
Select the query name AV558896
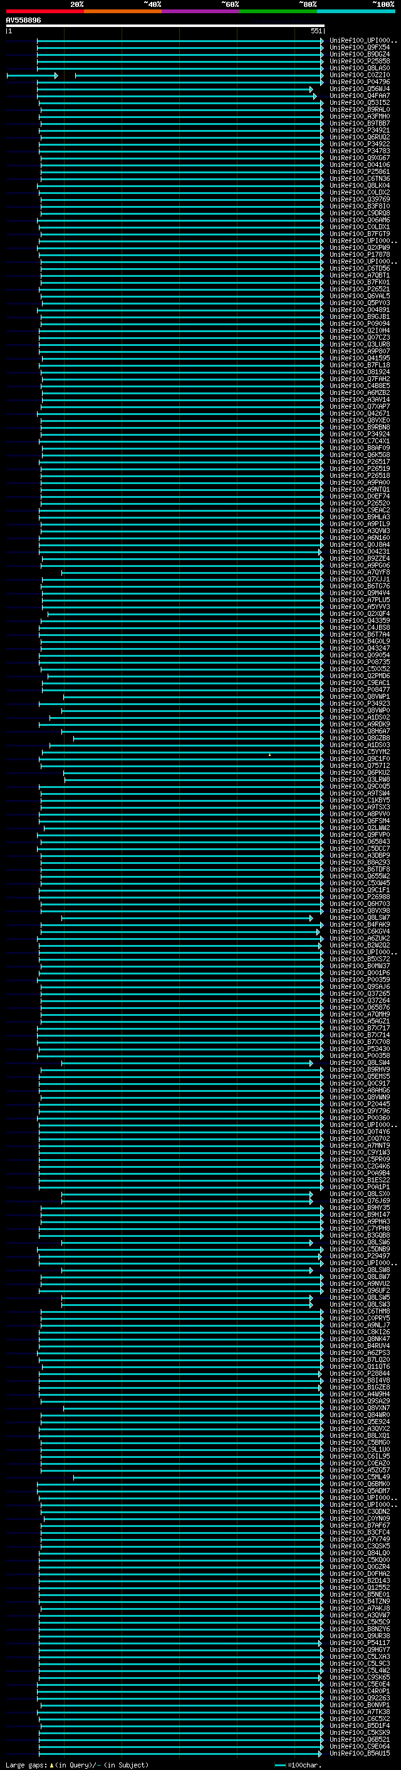[x=23, y=20]
